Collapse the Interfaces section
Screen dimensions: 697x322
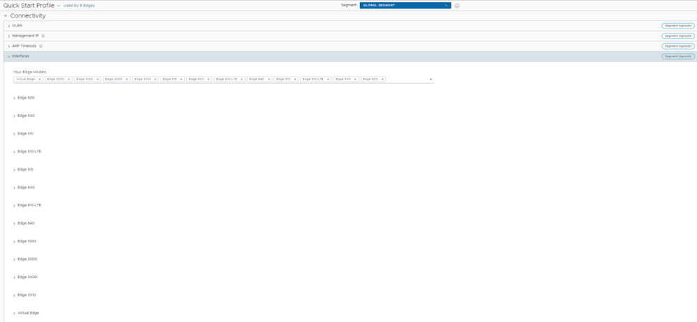(9, 56)
